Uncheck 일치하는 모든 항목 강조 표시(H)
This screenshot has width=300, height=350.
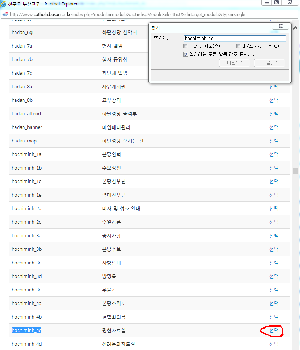coord(186,55)
